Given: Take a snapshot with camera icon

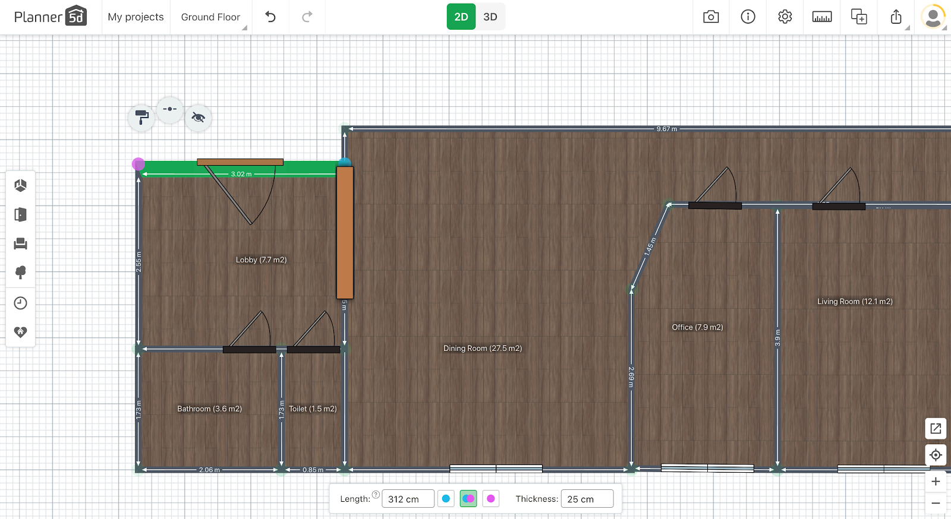Looking at the screenshot, I should tap(711, 17).
